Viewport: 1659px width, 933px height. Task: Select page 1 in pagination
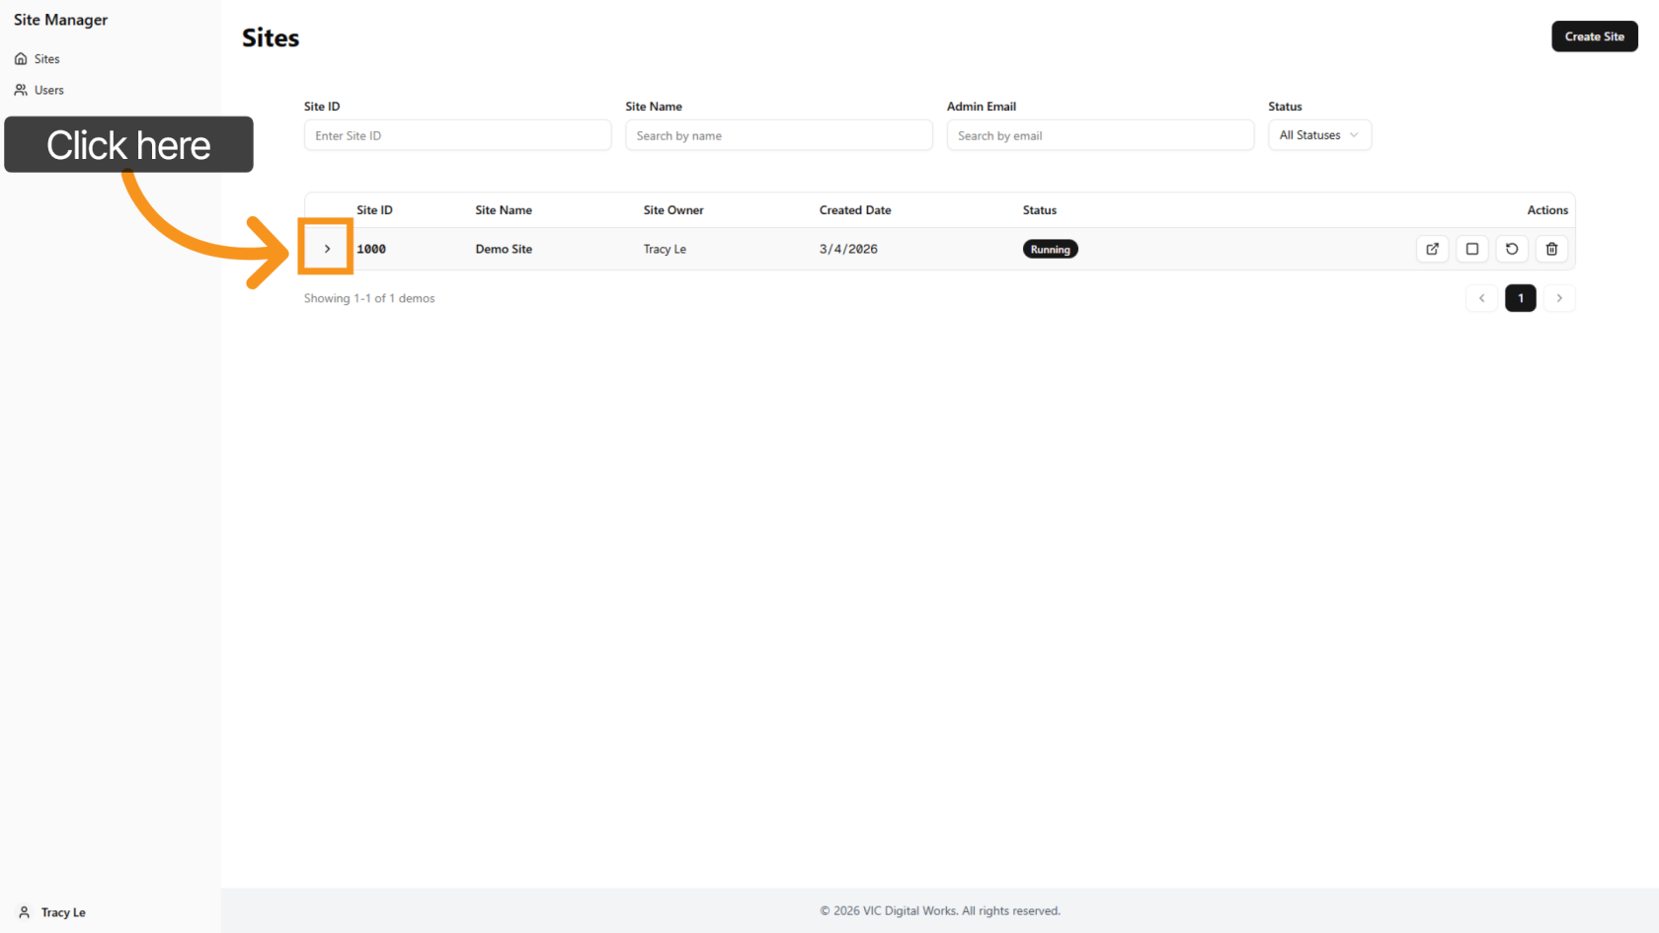point(1520,297)
